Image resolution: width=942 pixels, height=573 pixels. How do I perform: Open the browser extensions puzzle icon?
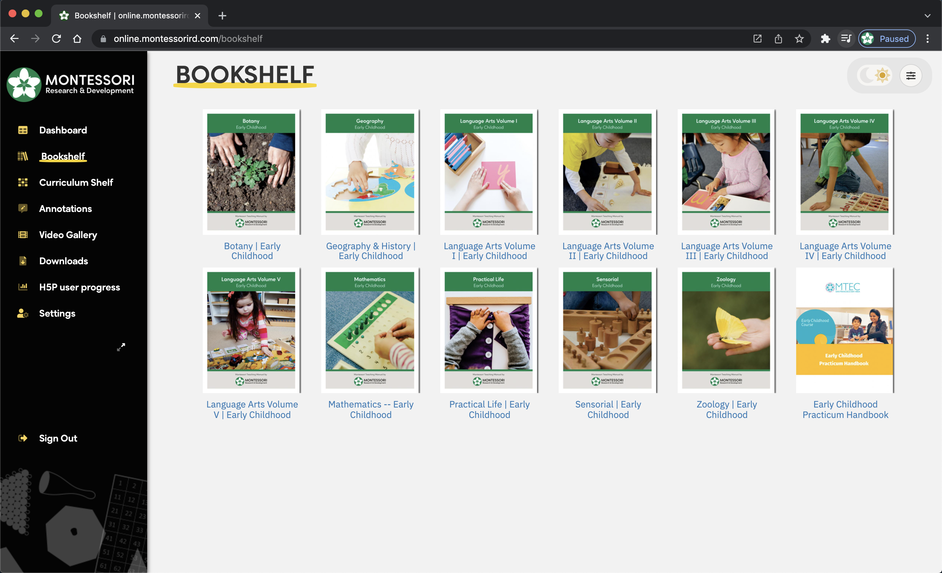[x=825, y=39]
